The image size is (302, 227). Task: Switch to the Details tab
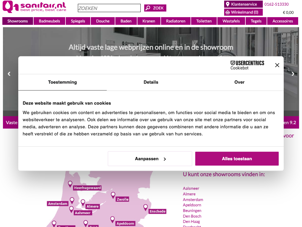click(151, 82)
